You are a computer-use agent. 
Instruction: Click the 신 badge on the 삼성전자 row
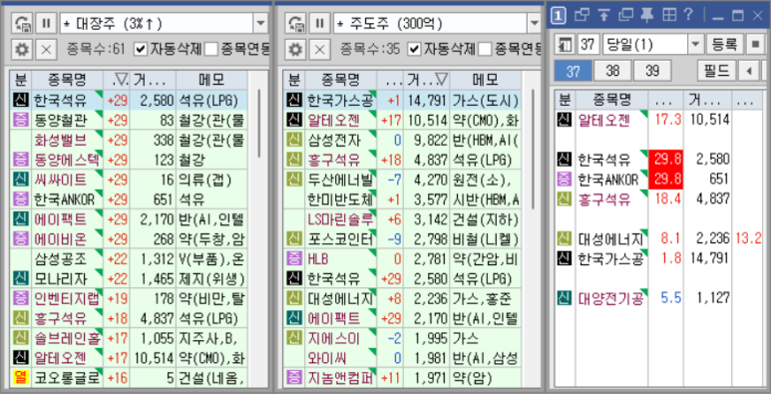294,140
